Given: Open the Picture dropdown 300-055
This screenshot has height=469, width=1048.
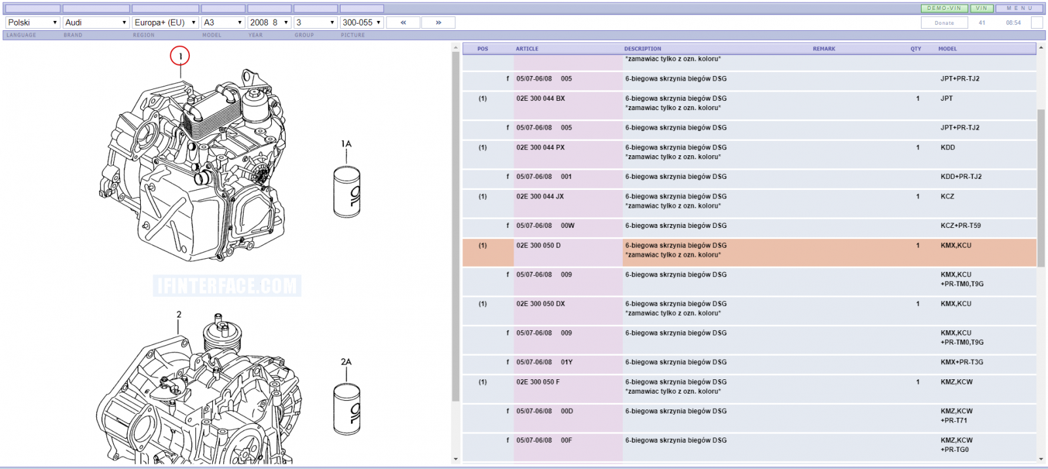Looking at the screenshot, I should (x=362, y=22).
